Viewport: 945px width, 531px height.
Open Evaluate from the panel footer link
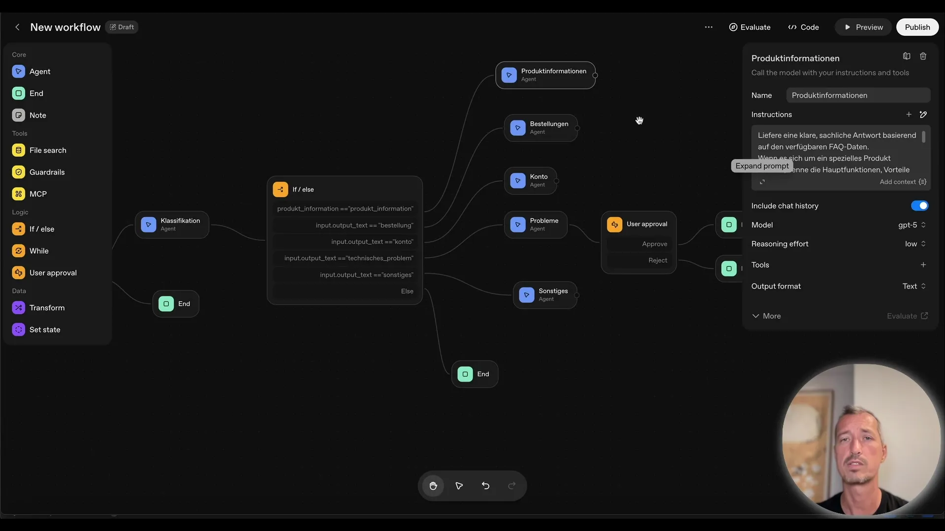point(907,316)
